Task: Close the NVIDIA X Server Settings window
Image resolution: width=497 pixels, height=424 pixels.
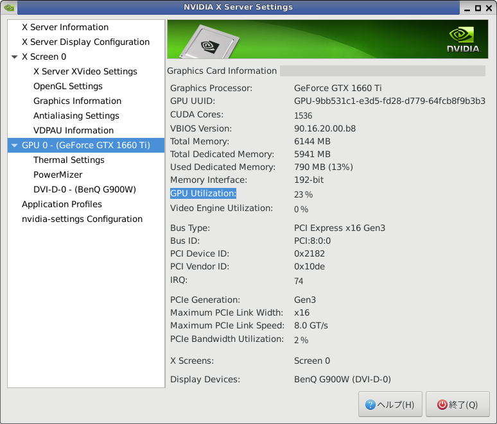Action: pos(489,8)
